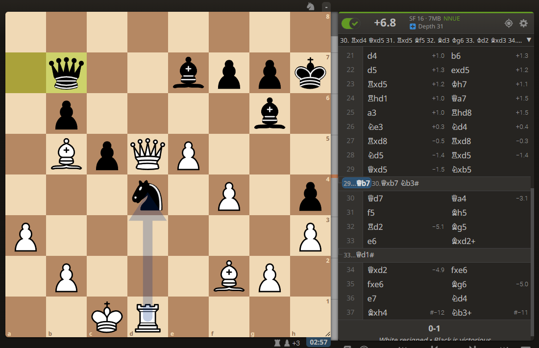
Task: Select the white pawn on g2
Action: (x=270, y=276)
